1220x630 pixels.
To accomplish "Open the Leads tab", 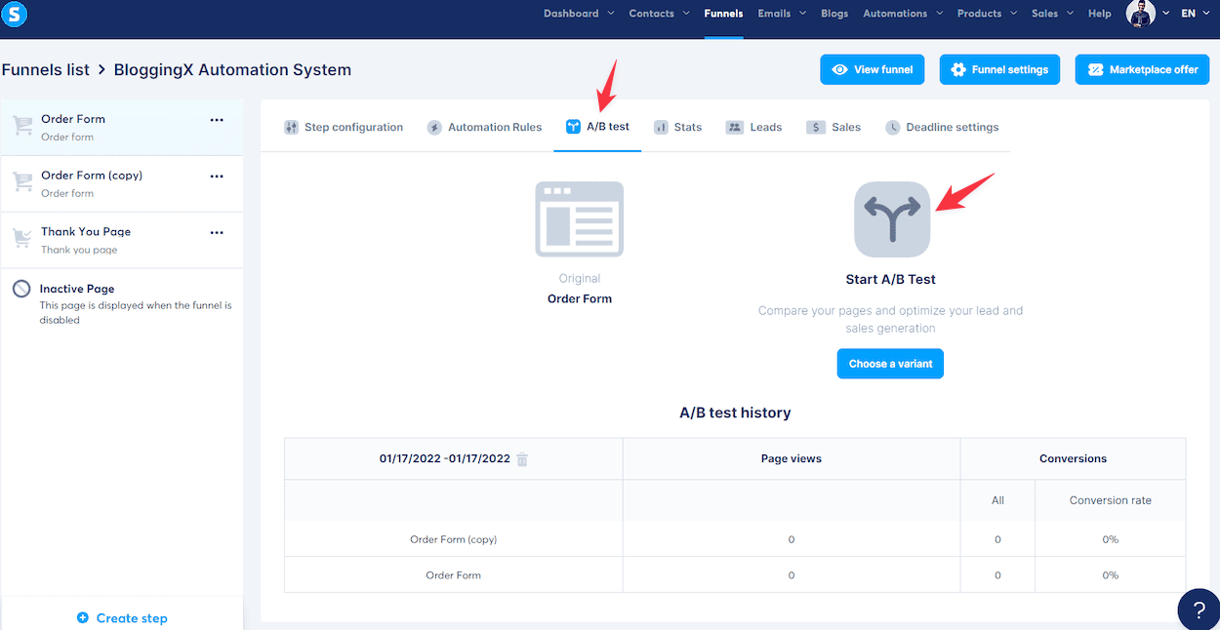I will pyautogui.click(x=753, y=127).
